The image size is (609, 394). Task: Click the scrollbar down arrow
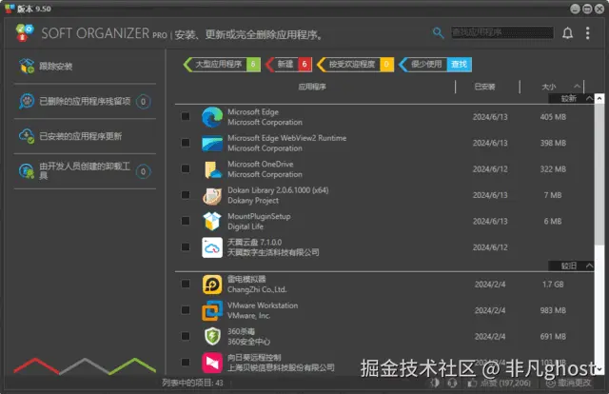point(599,369)
